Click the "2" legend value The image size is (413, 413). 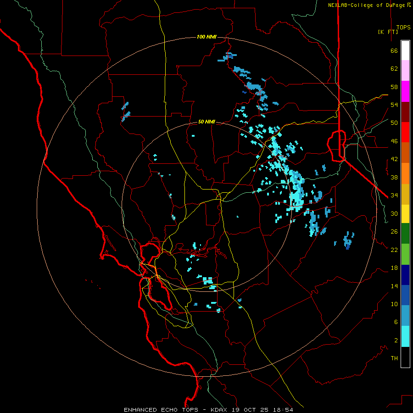click(396, 340)
